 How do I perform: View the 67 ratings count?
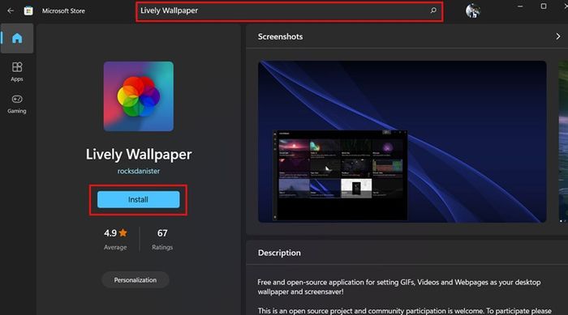162,239
